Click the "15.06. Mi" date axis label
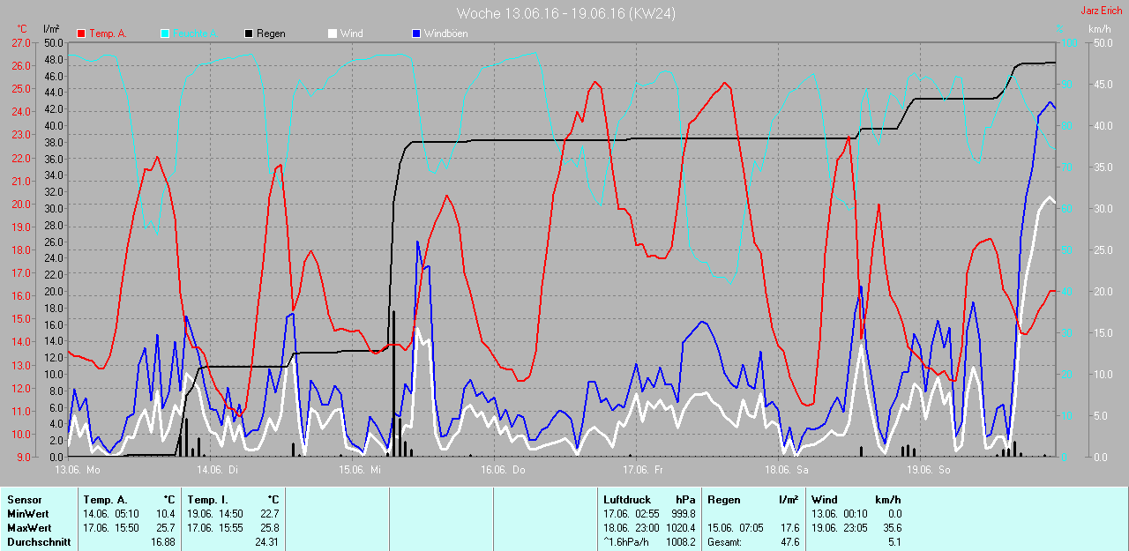The width and height of the screenshot is (1129, 551). (x=360, y=470)
